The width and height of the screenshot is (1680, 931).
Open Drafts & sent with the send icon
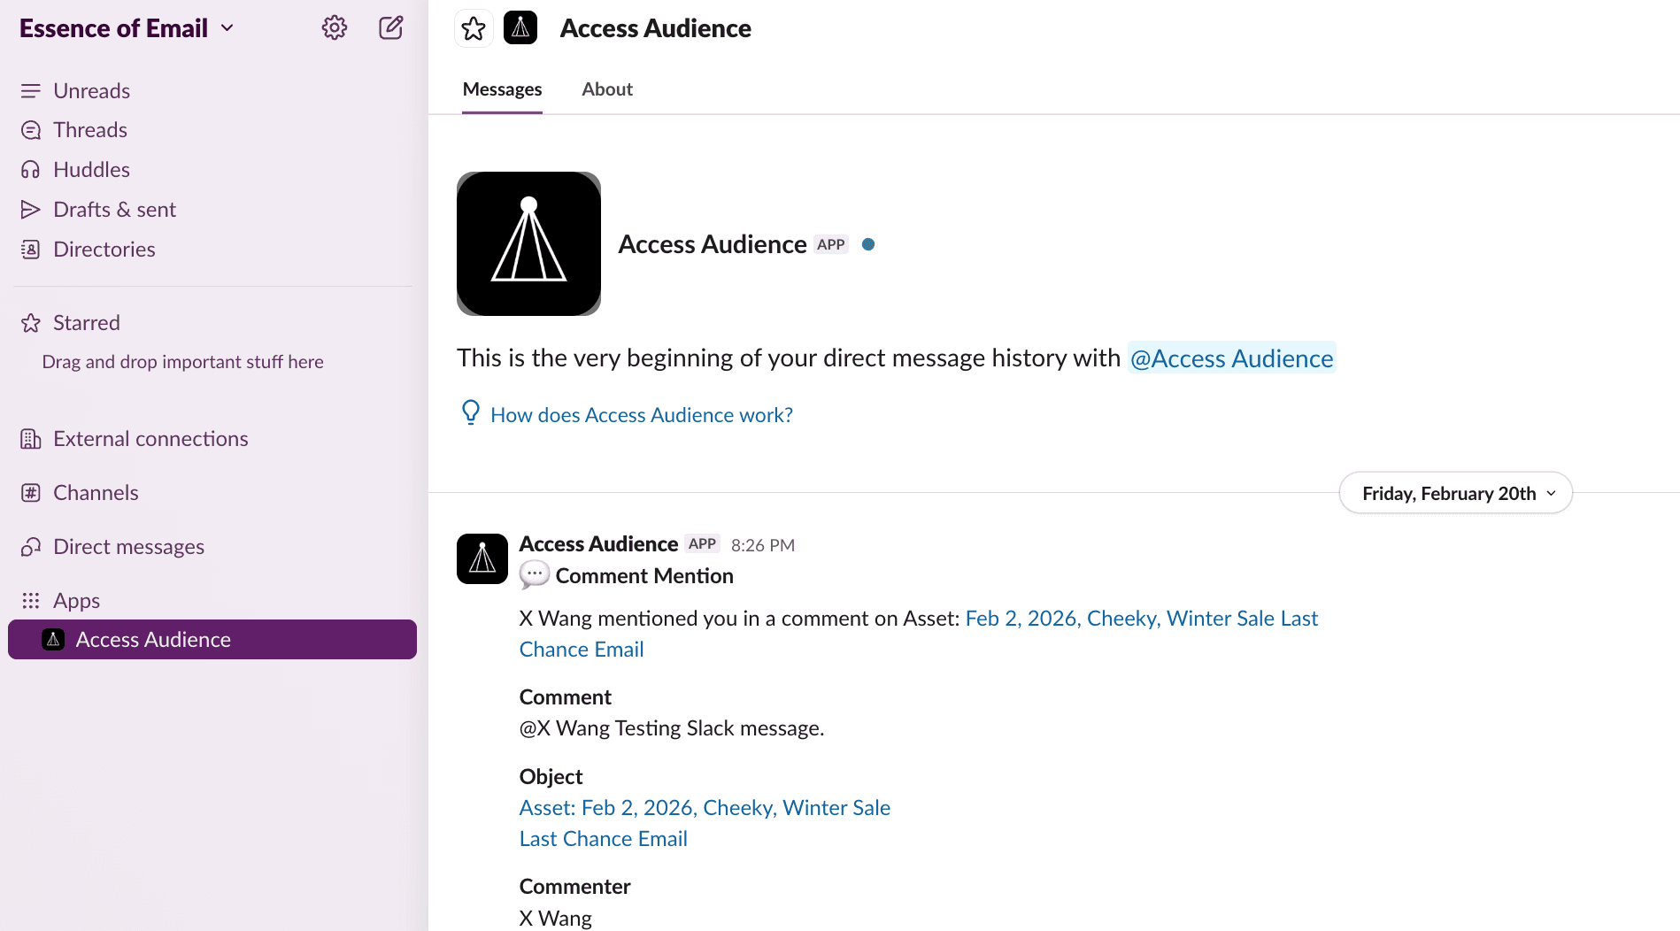pos(31,209)
